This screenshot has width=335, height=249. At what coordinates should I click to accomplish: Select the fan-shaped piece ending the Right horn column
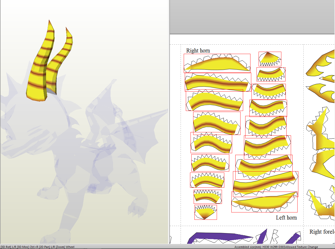(x=206, y=212)
